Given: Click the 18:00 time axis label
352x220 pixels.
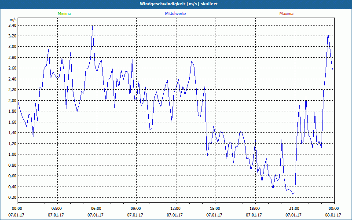Looking at the screenshot, I should pos(255,209).
